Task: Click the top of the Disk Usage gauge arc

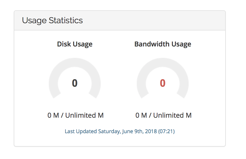Action: 75,61
